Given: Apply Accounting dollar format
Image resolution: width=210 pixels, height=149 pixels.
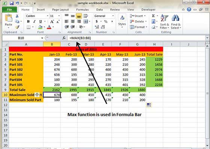Looking at the screenshot, I should 97,22.
